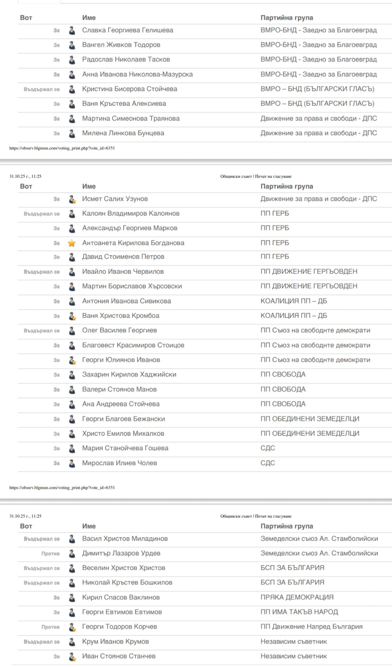Click the person icon beside Славка Георгиева Гелишева

(x=72, y=31)
